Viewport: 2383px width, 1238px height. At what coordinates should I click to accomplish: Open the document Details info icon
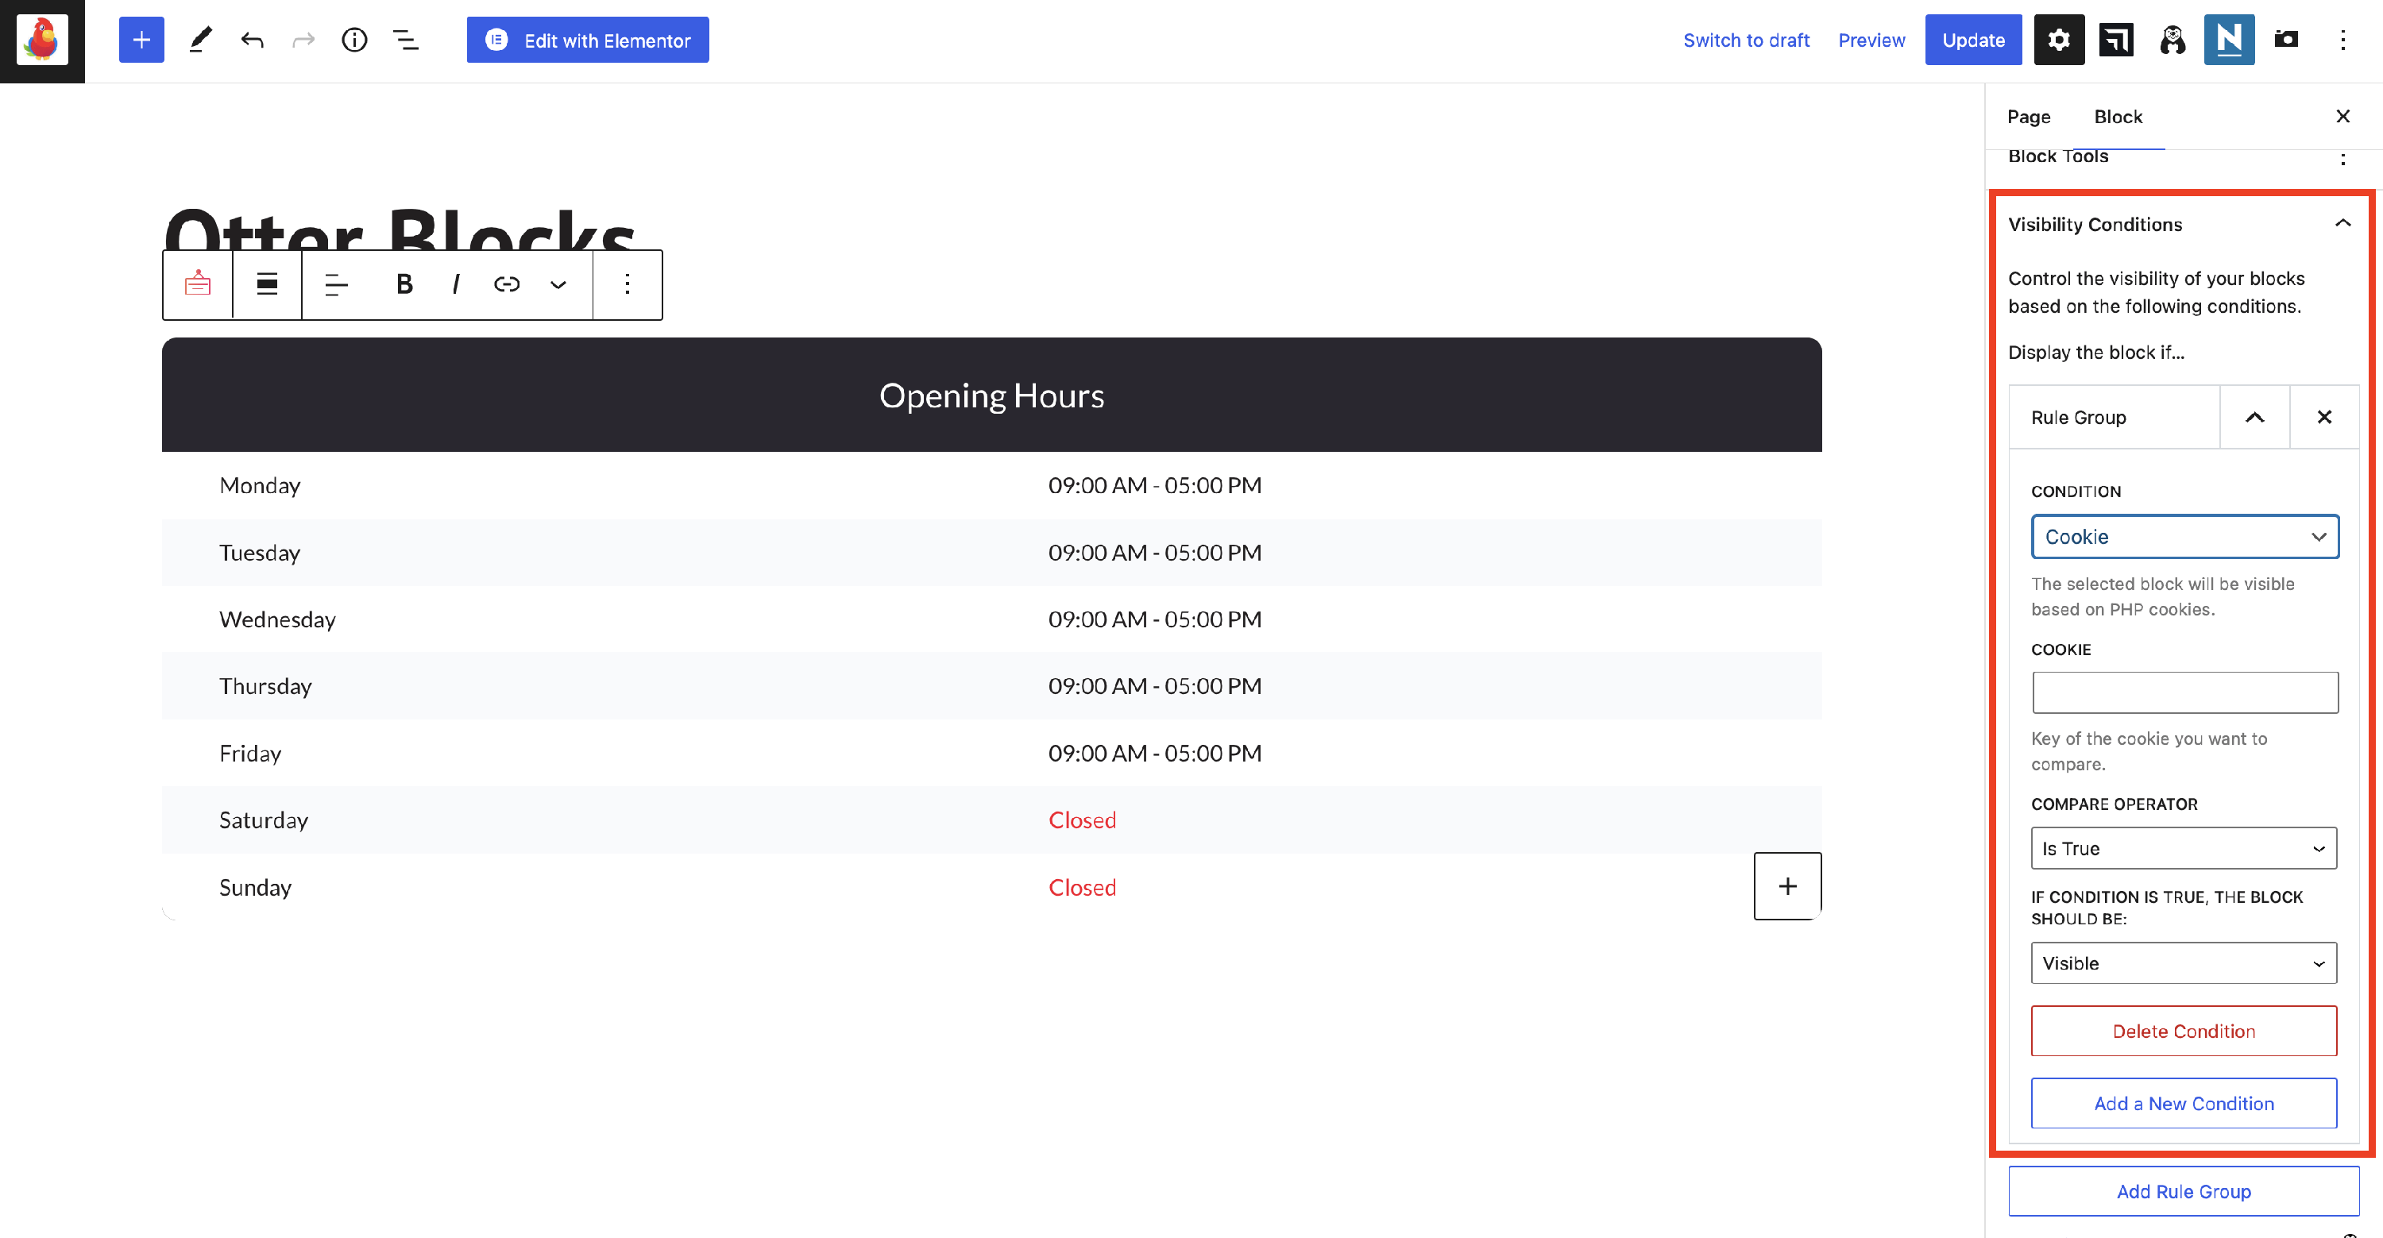pos(354,40)
